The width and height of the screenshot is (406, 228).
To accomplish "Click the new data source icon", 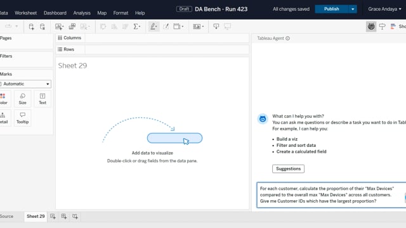I will tap(31, 27).
